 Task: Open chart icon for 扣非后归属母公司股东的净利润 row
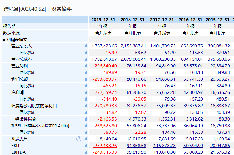click(x=85, y=126)
